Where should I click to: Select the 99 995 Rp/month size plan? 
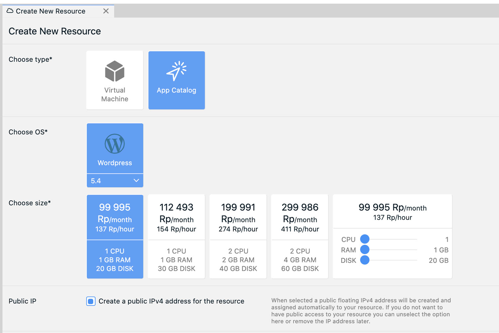[x=115, y=218]
